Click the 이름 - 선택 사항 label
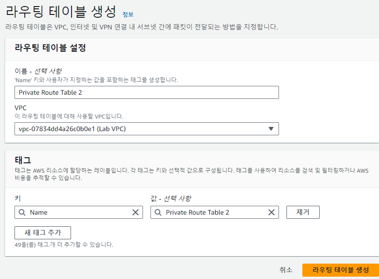379x279 pixels. [38, 71]
